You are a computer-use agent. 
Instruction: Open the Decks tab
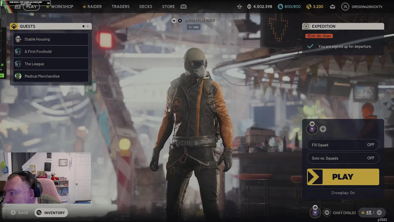pos(146,6)
